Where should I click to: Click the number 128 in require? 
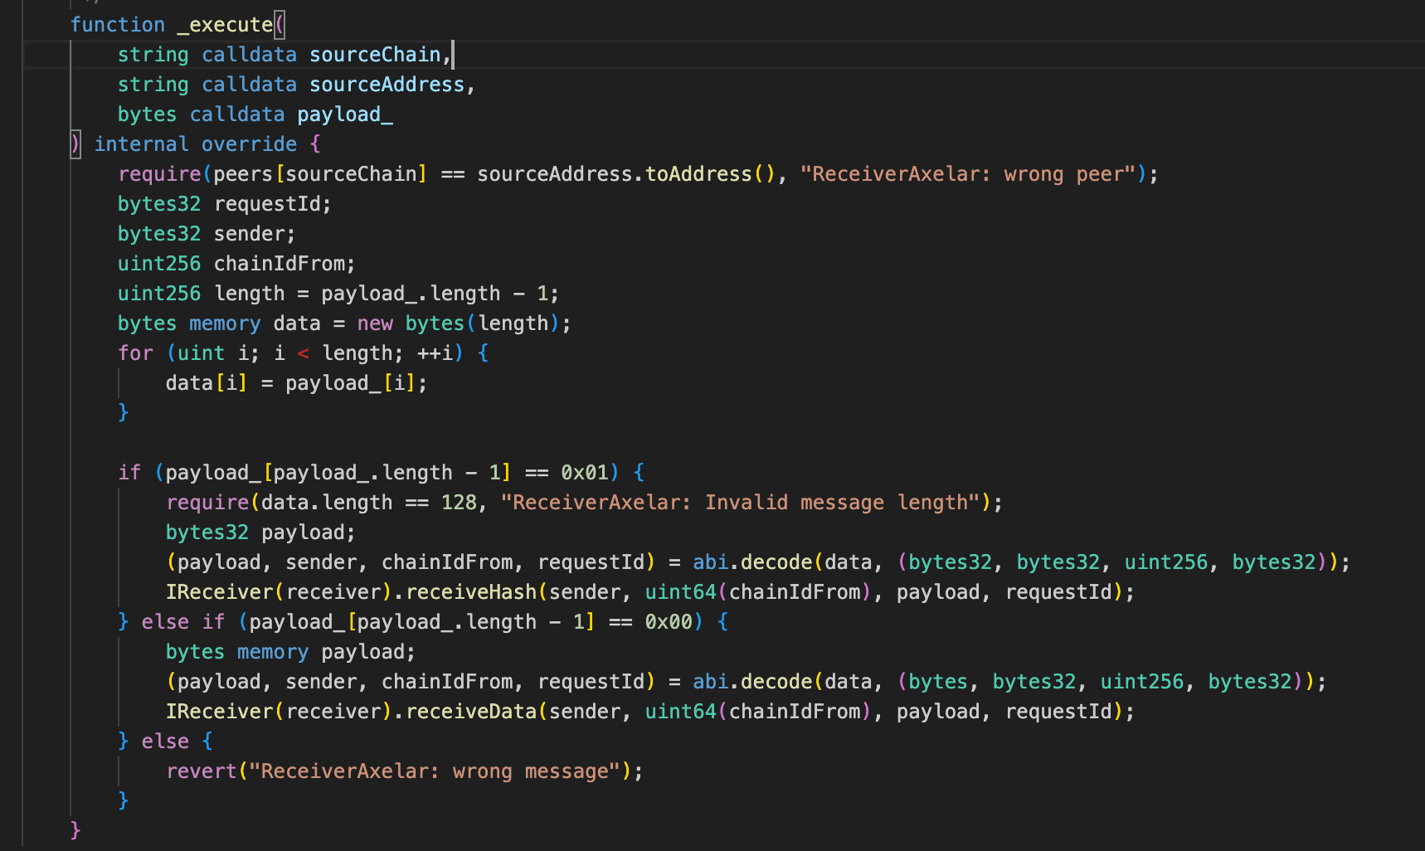tap(459, 503)
